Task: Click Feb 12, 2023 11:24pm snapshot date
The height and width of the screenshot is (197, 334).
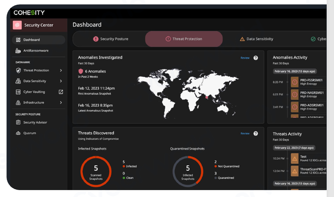Action: (96, 88)
